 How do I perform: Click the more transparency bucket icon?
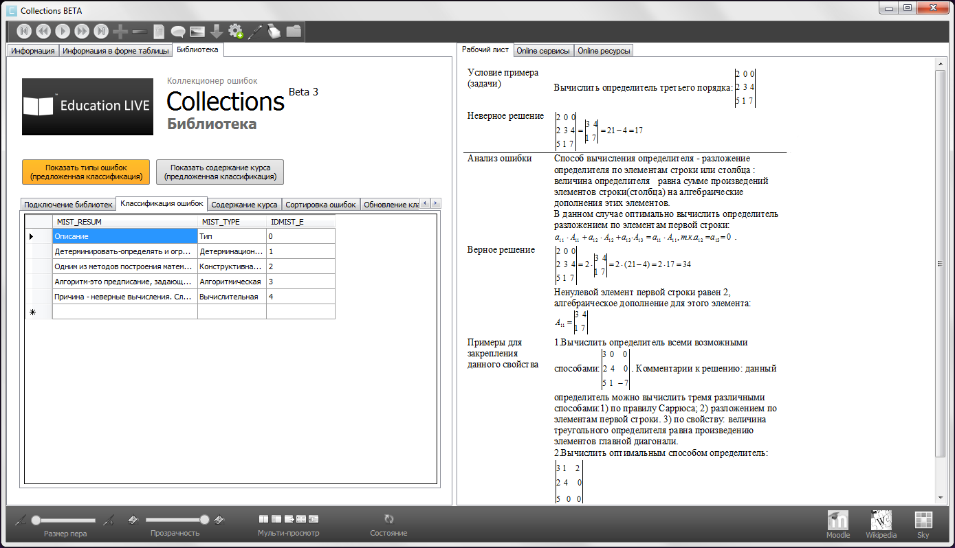coord(220,520)
